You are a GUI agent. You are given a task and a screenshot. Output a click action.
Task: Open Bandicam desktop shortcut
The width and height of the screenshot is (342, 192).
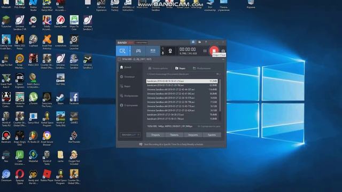6,137
